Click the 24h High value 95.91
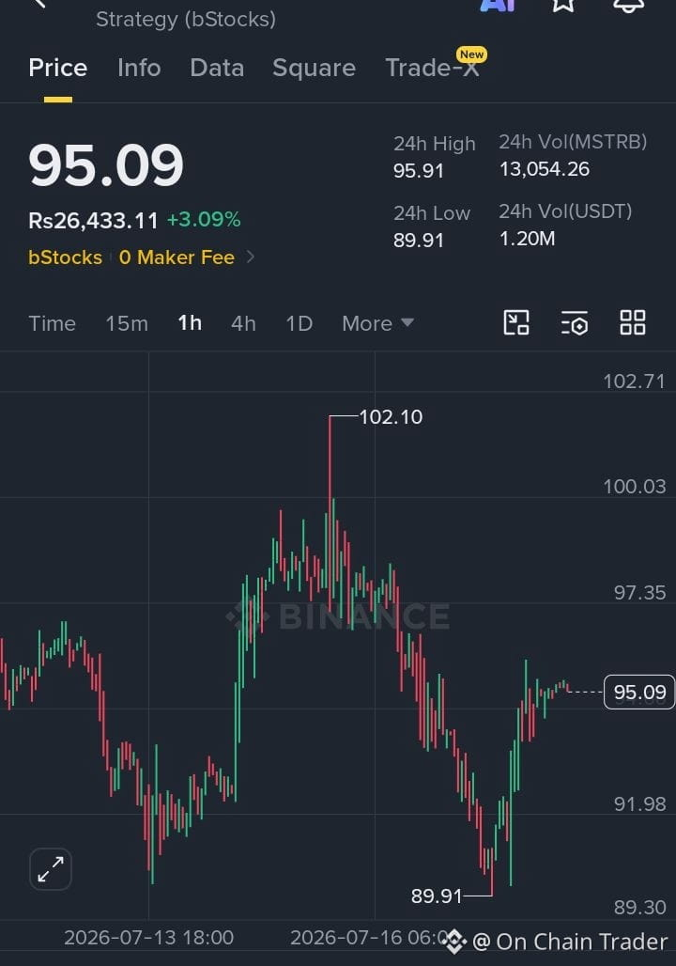This screenshot has height=966, width=676. (419, 171)
